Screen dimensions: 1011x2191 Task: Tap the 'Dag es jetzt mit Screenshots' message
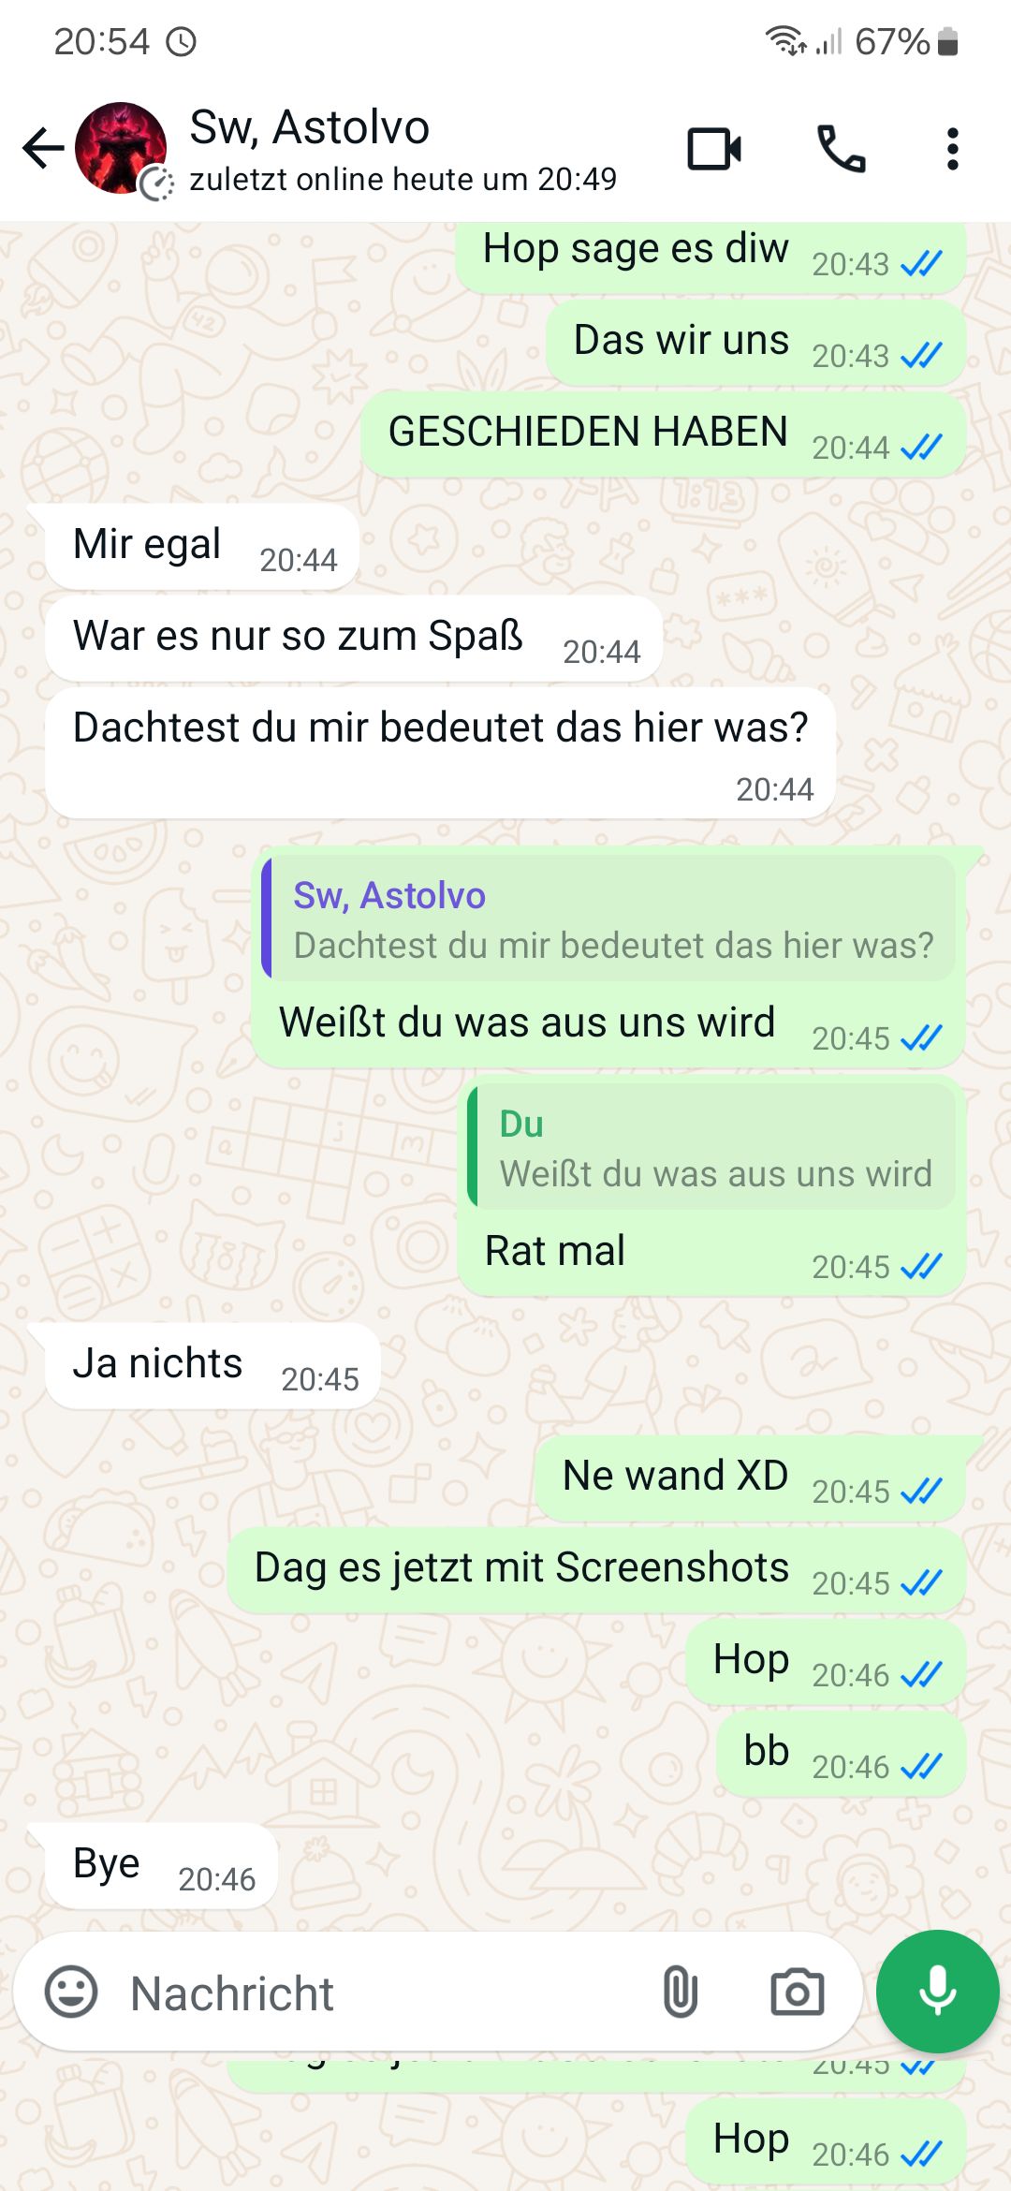596,1570
